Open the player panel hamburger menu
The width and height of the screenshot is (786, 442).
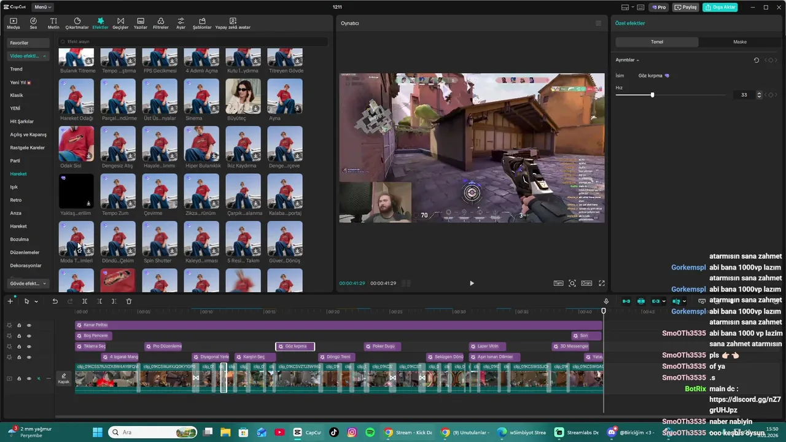[598, 23]
